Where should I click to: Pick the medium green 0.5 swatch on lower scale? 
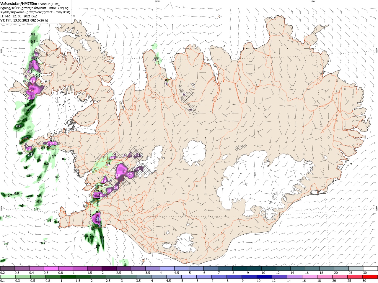click(38, 277)
